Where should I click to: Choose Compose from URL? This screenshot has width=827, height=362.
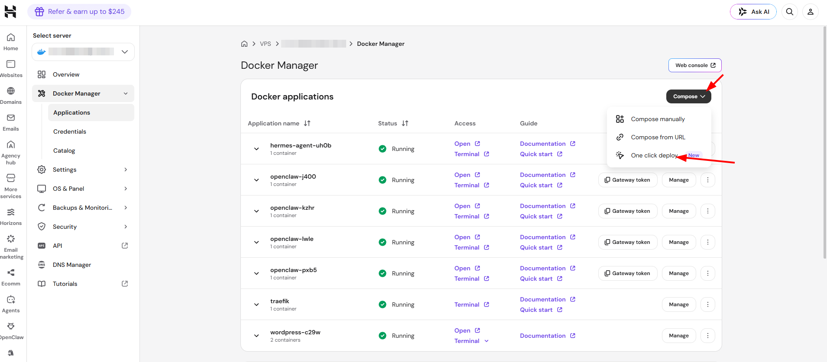[659, 137]
